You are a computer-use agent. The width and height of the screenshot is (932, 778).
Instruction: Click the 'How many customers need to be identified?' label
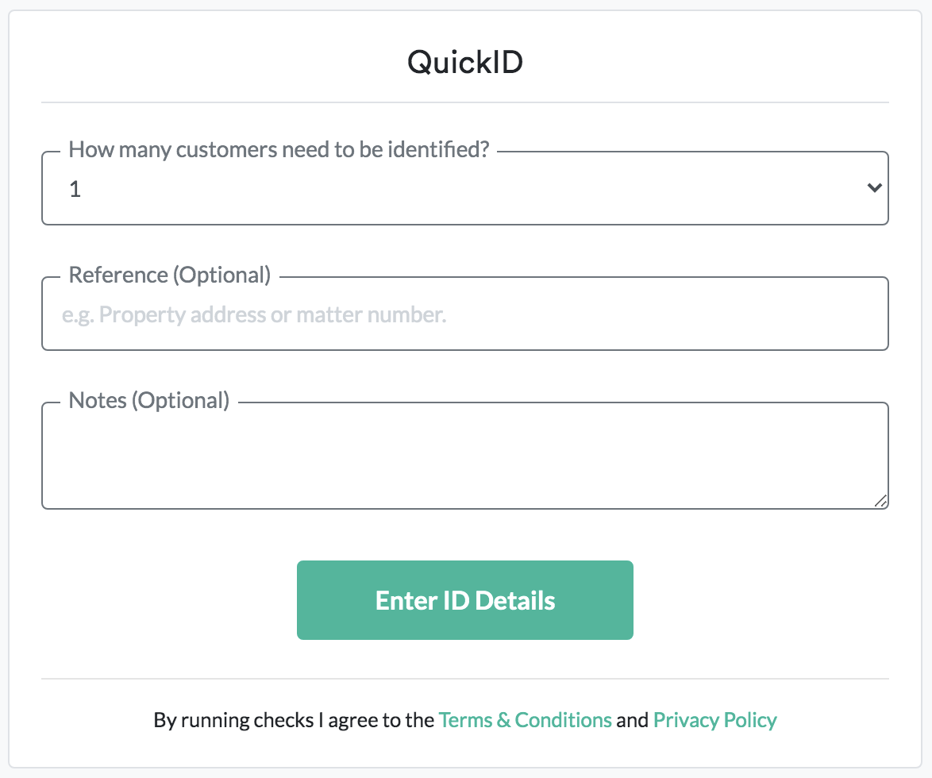[279, 149]
